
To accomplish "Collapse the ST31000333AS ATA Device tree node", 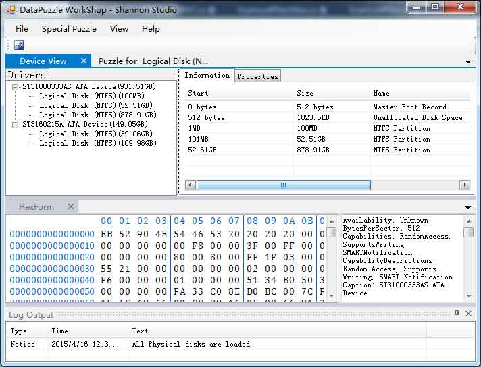I will pos(15,87).
